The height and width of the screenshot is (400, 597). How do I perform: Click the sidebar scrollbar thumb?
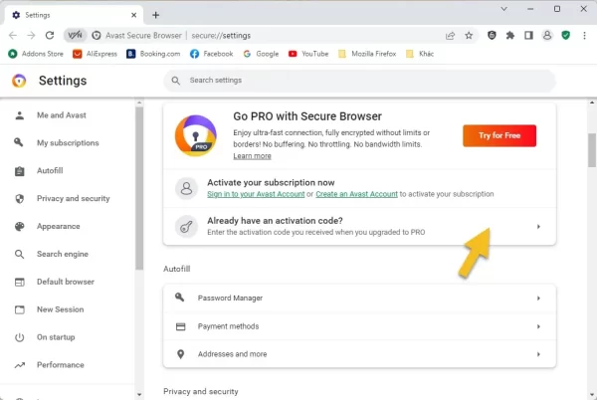(x=139, y=188)
